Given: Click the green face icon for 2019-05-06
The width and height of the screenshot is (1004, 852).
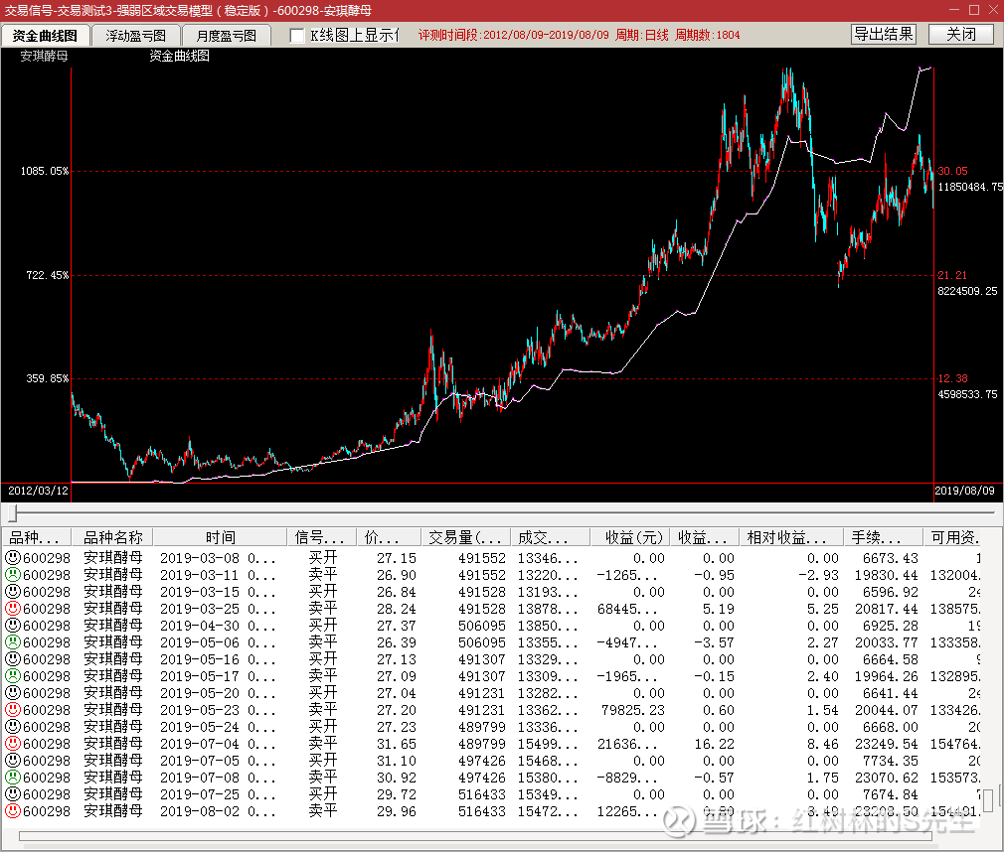Looking at the screenshot, I should (13, 642).
